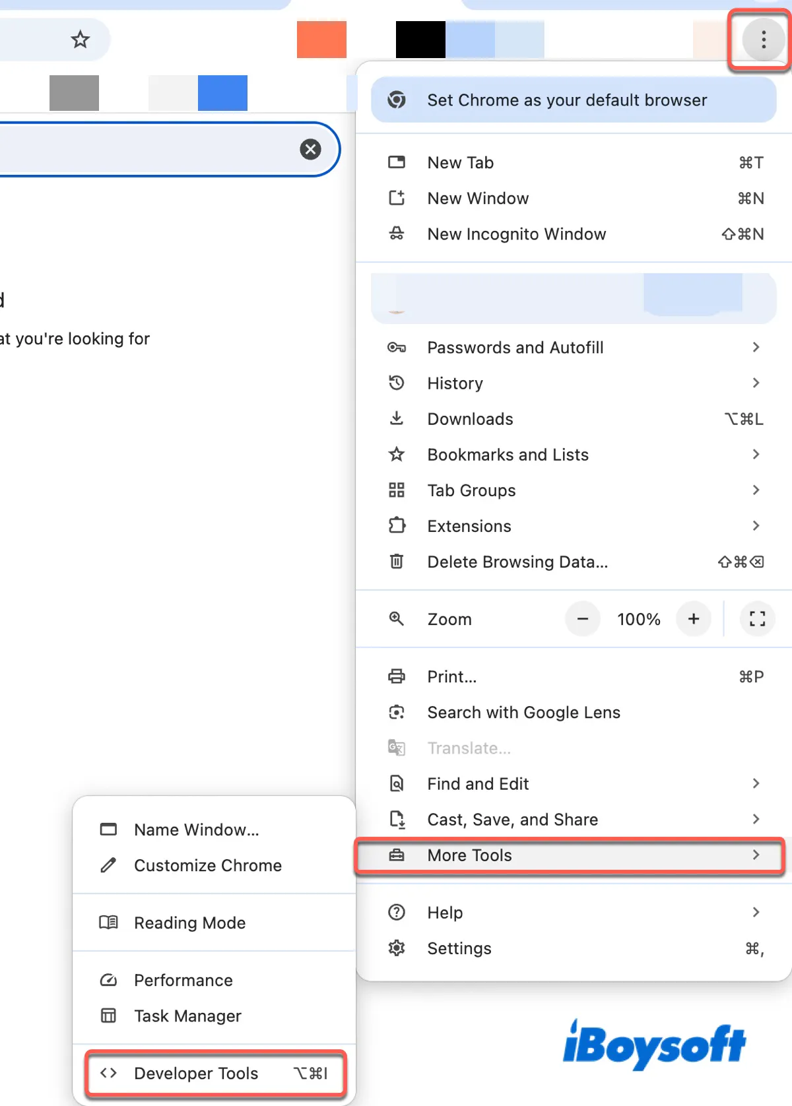Choose New Tab from the menu
Viewport: 792px width, 1106px height.
pyautogui.click(x=574, y=162)
